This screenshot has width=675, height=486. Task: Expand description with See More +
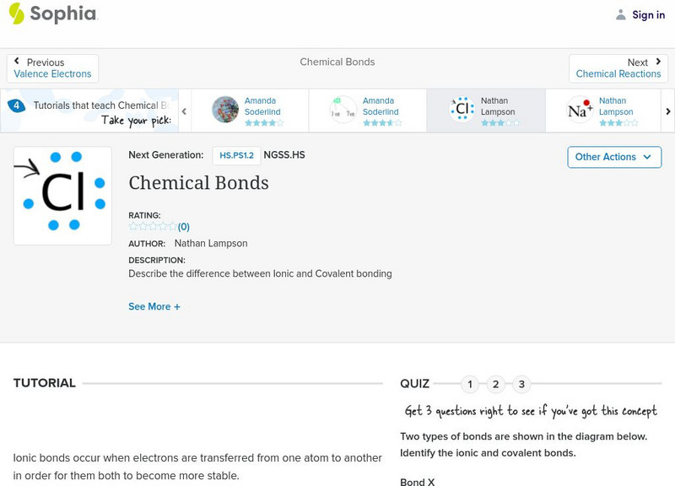154,306
